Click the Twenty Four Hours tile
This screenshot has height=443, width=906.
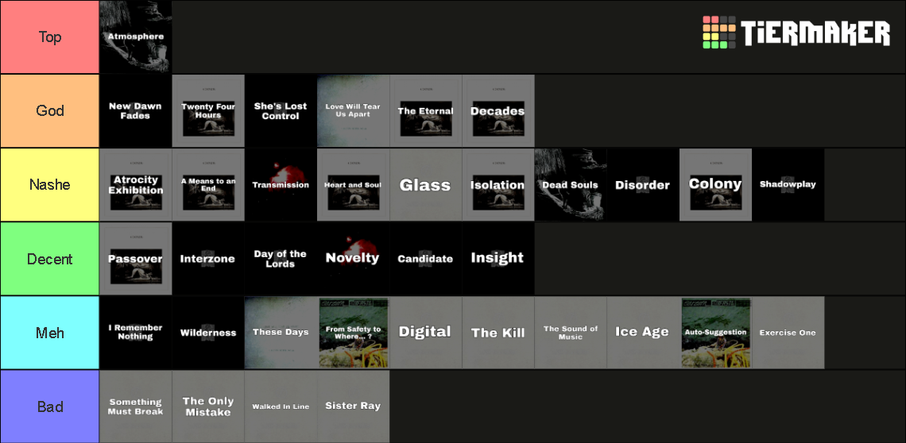click(x=208, y=111)
